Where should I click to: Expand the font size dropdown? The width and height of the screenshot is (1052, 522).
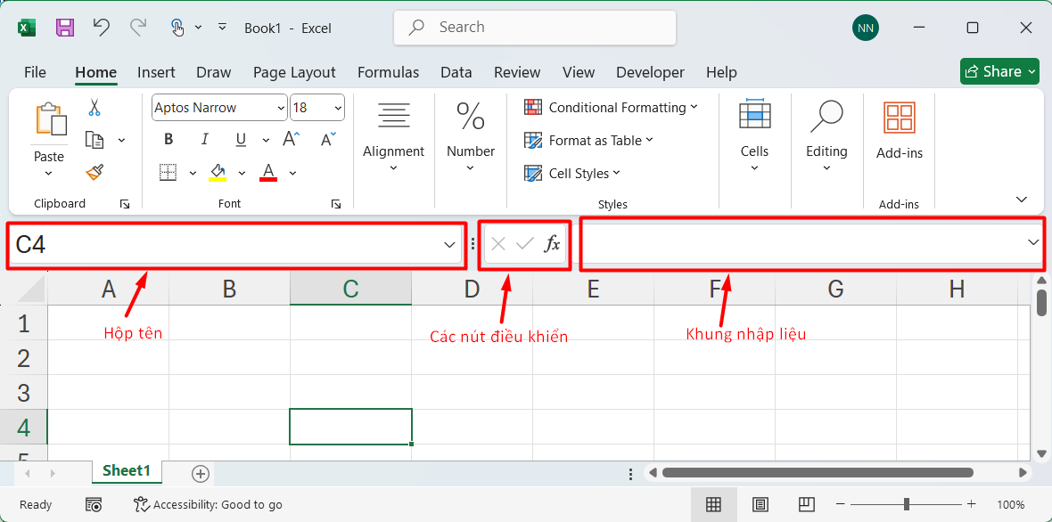[337, 107]
